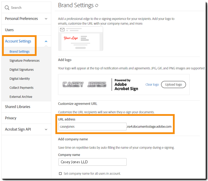Expand the Acrobat Sign API section
This screenshot has height=181, width=208.
click(x=46, y=129)
